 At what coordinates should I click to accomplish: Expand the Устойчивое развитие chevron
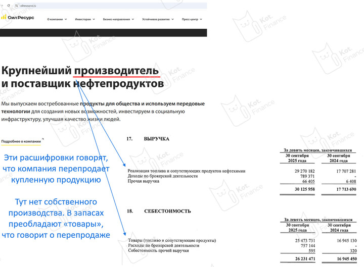[x=173, y=20]
